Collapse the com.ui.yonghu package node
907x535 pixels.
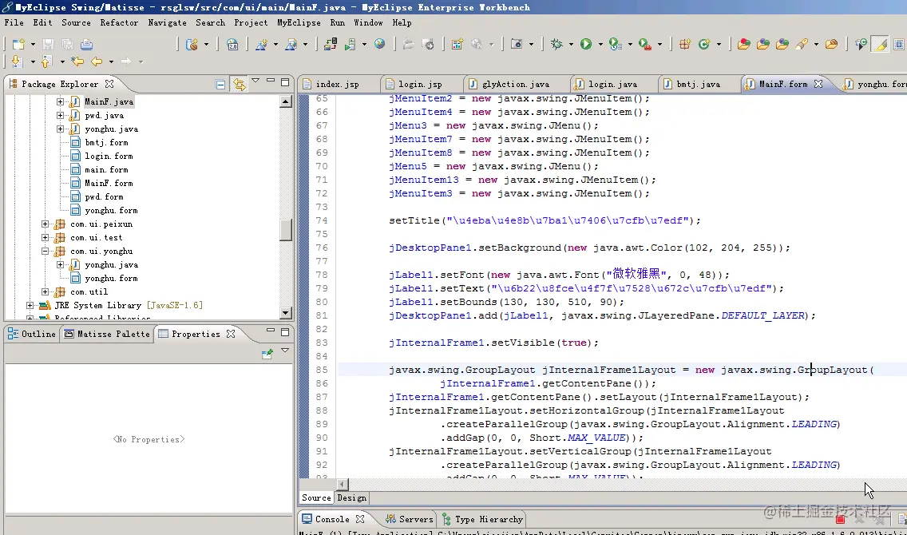46,252
